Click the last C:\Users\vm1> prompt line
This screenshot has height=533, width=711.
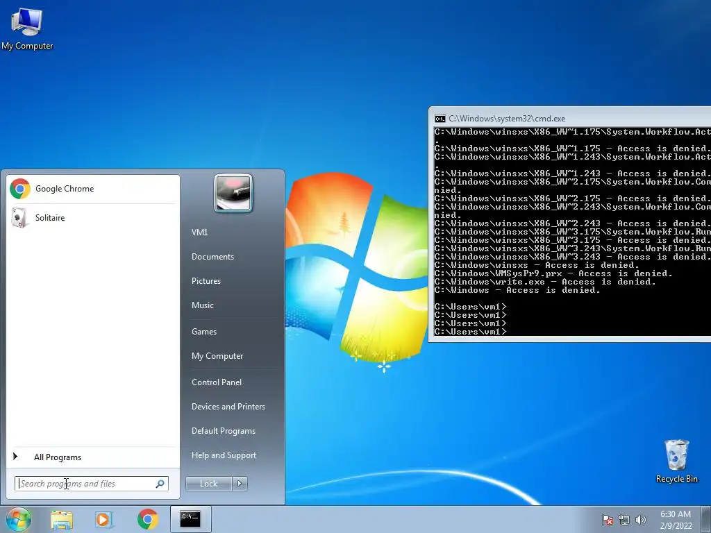[x=470, y=332]
